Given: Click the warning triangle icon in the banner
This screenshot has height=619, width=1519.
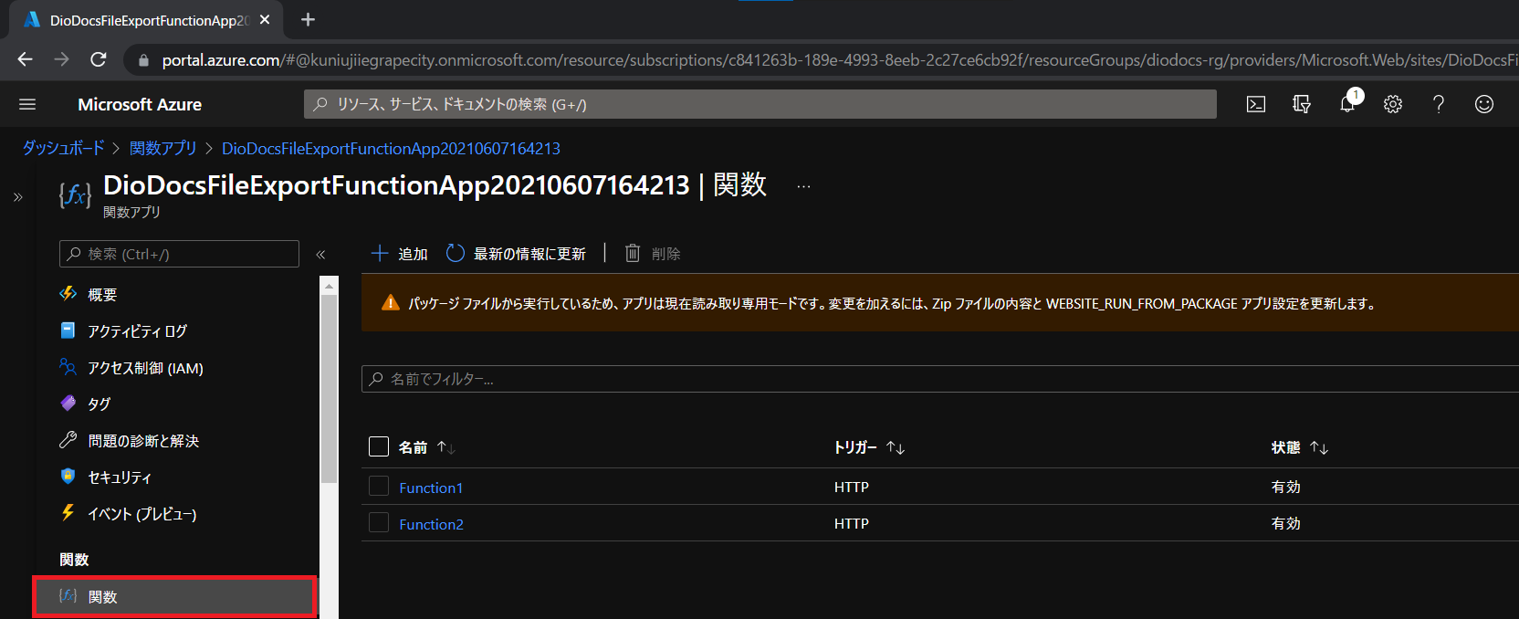Looking at the screenshot, I should tap(391, 303).
